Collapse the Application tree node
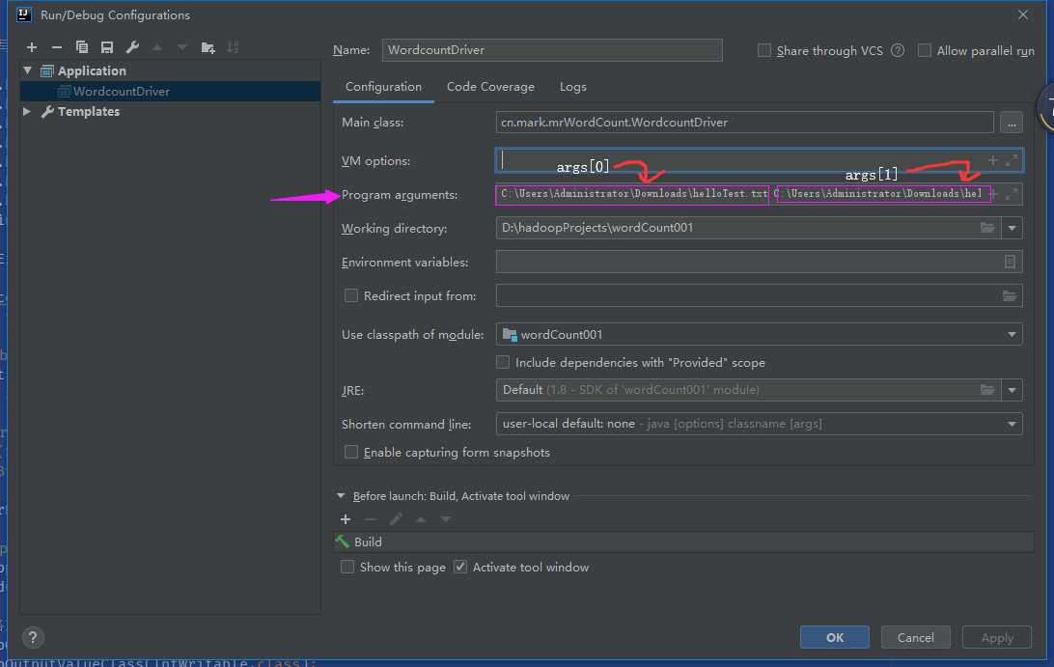The image size is (1054, 667). [28, 69]
